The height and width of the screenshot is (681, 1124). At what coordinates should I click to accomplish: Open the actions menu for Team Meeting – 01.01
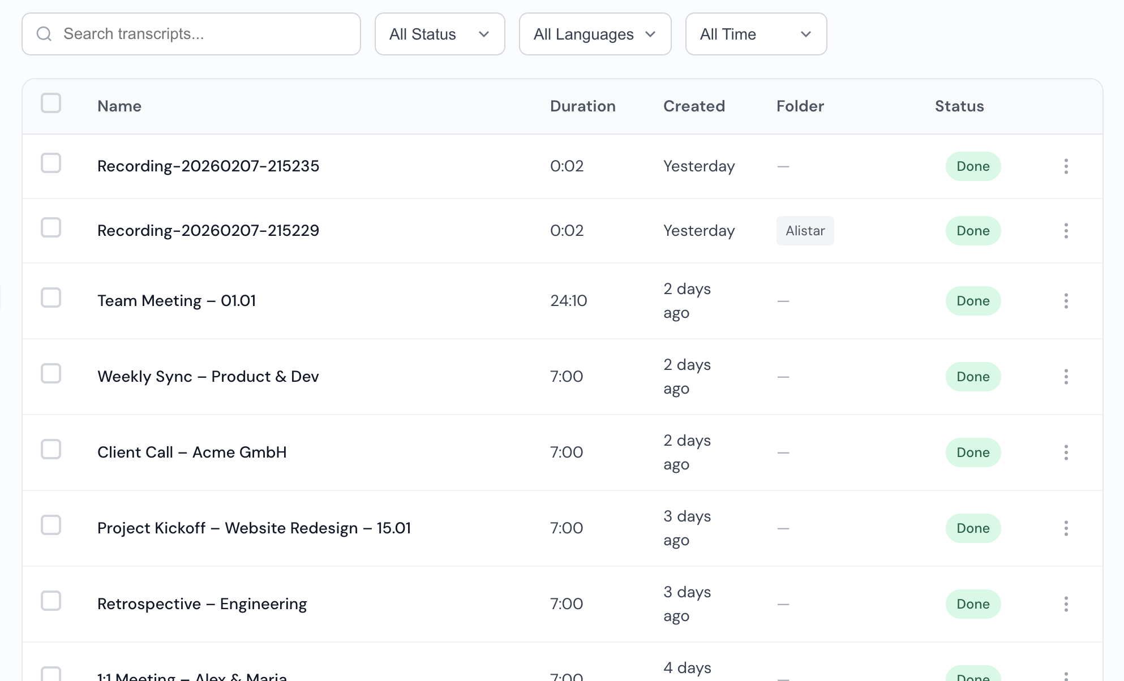(x=1066, y=300)
